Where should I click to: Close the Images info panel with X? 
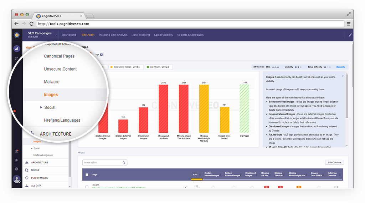pyautogui.click(x=343, y=76)
